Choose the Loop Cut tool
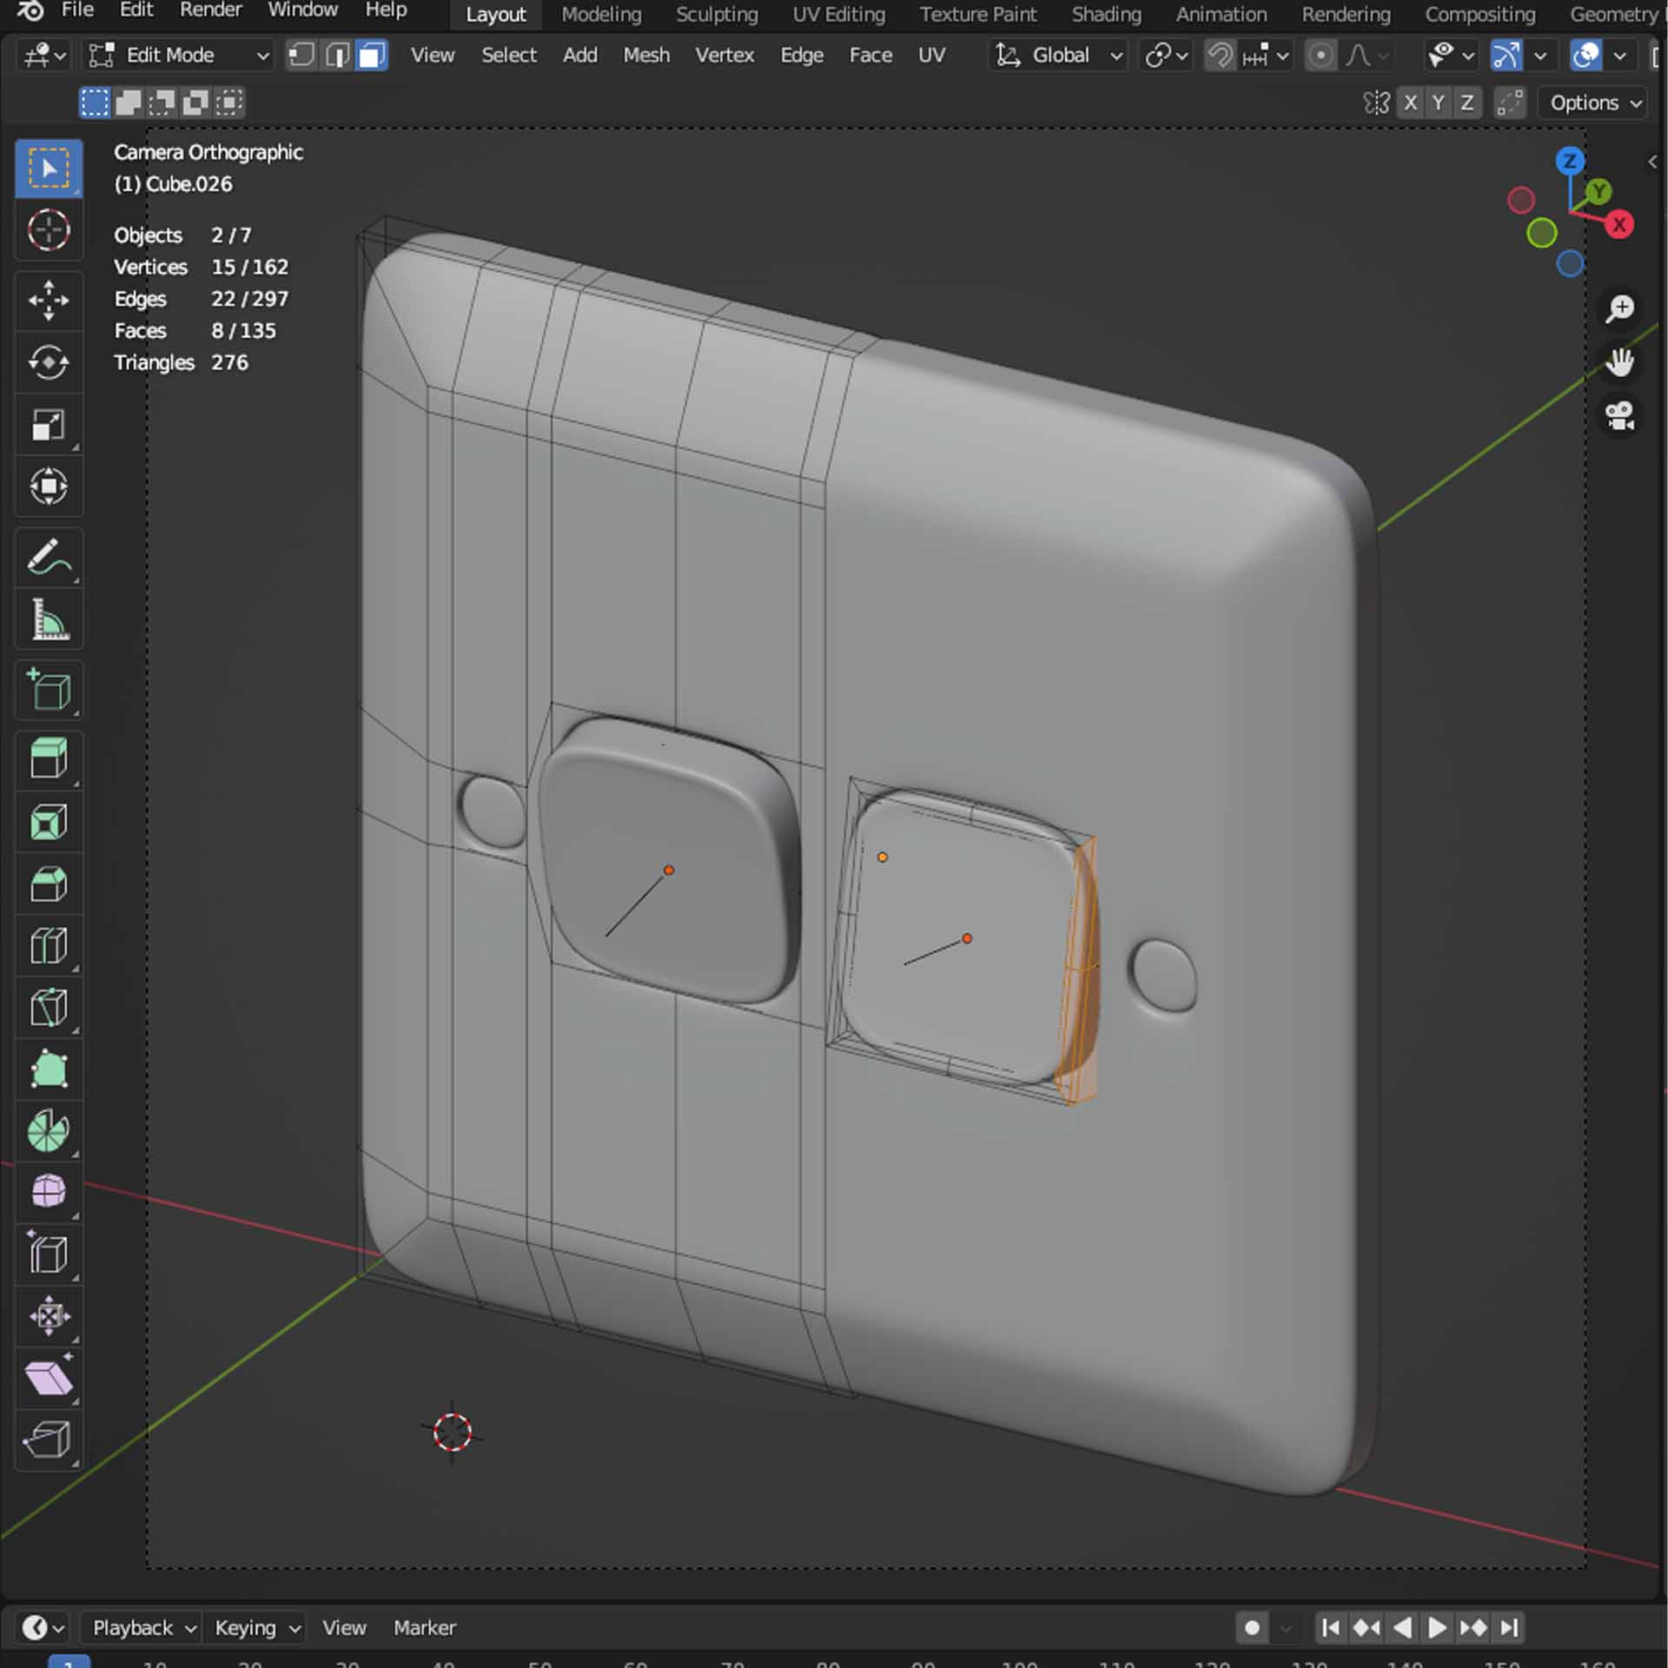The height and width of the screenshot is (1668, 1668). (x=49, y=946)
